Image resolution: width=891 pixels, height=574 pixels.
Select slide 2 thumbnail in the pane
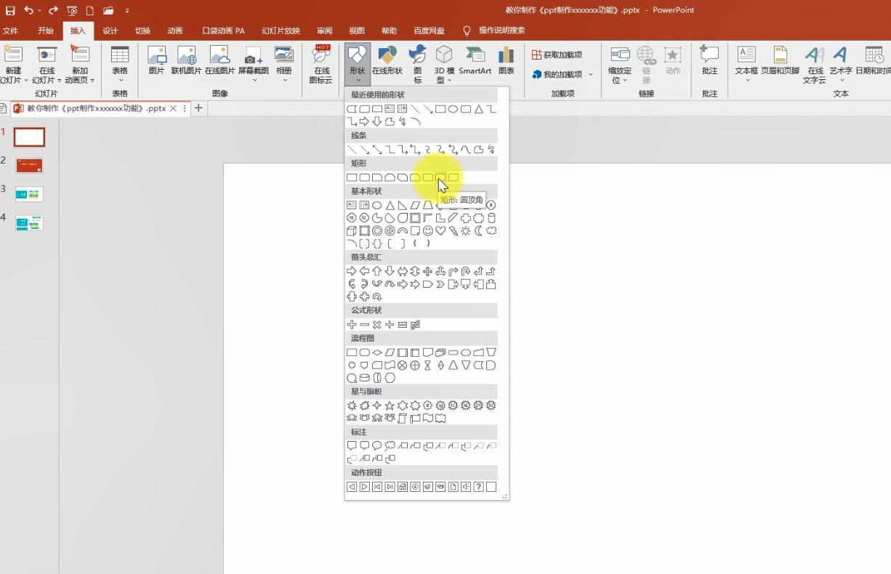click(x=29, y=165)
